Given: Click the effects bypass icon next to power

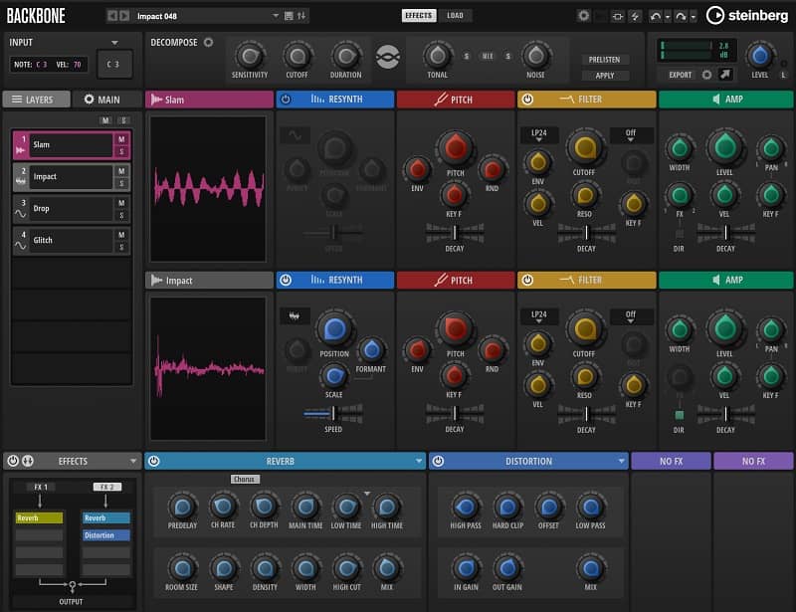Looking at the screenshot, I should click(28, 461).
